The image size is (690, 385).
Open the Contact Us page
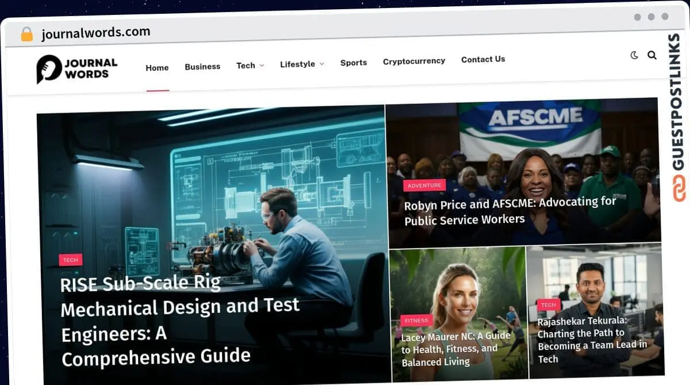pyautogui.click(x=483, y=59)
